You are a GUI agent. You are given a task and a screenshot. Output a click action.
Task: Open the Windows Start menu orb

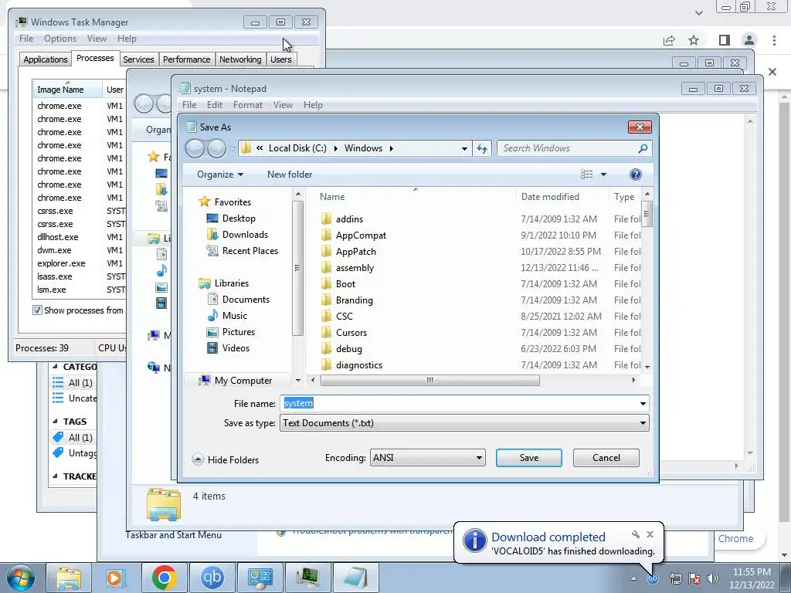click(21, 578)
